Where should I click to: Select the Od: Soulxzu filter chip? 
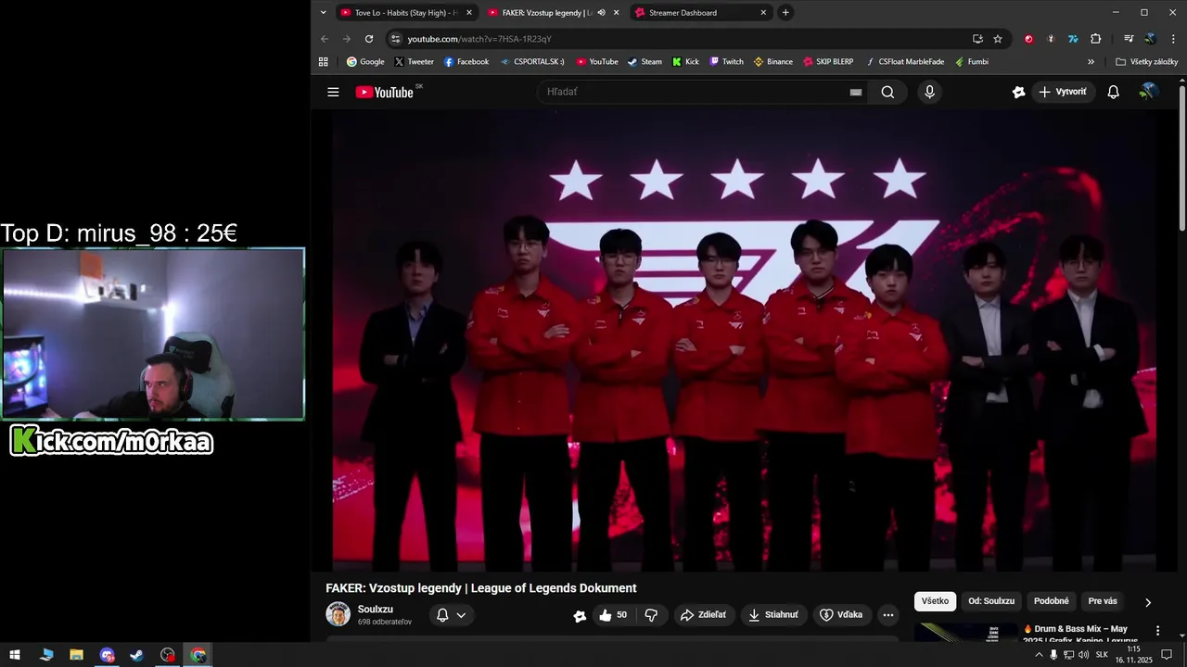pos(991,601)
